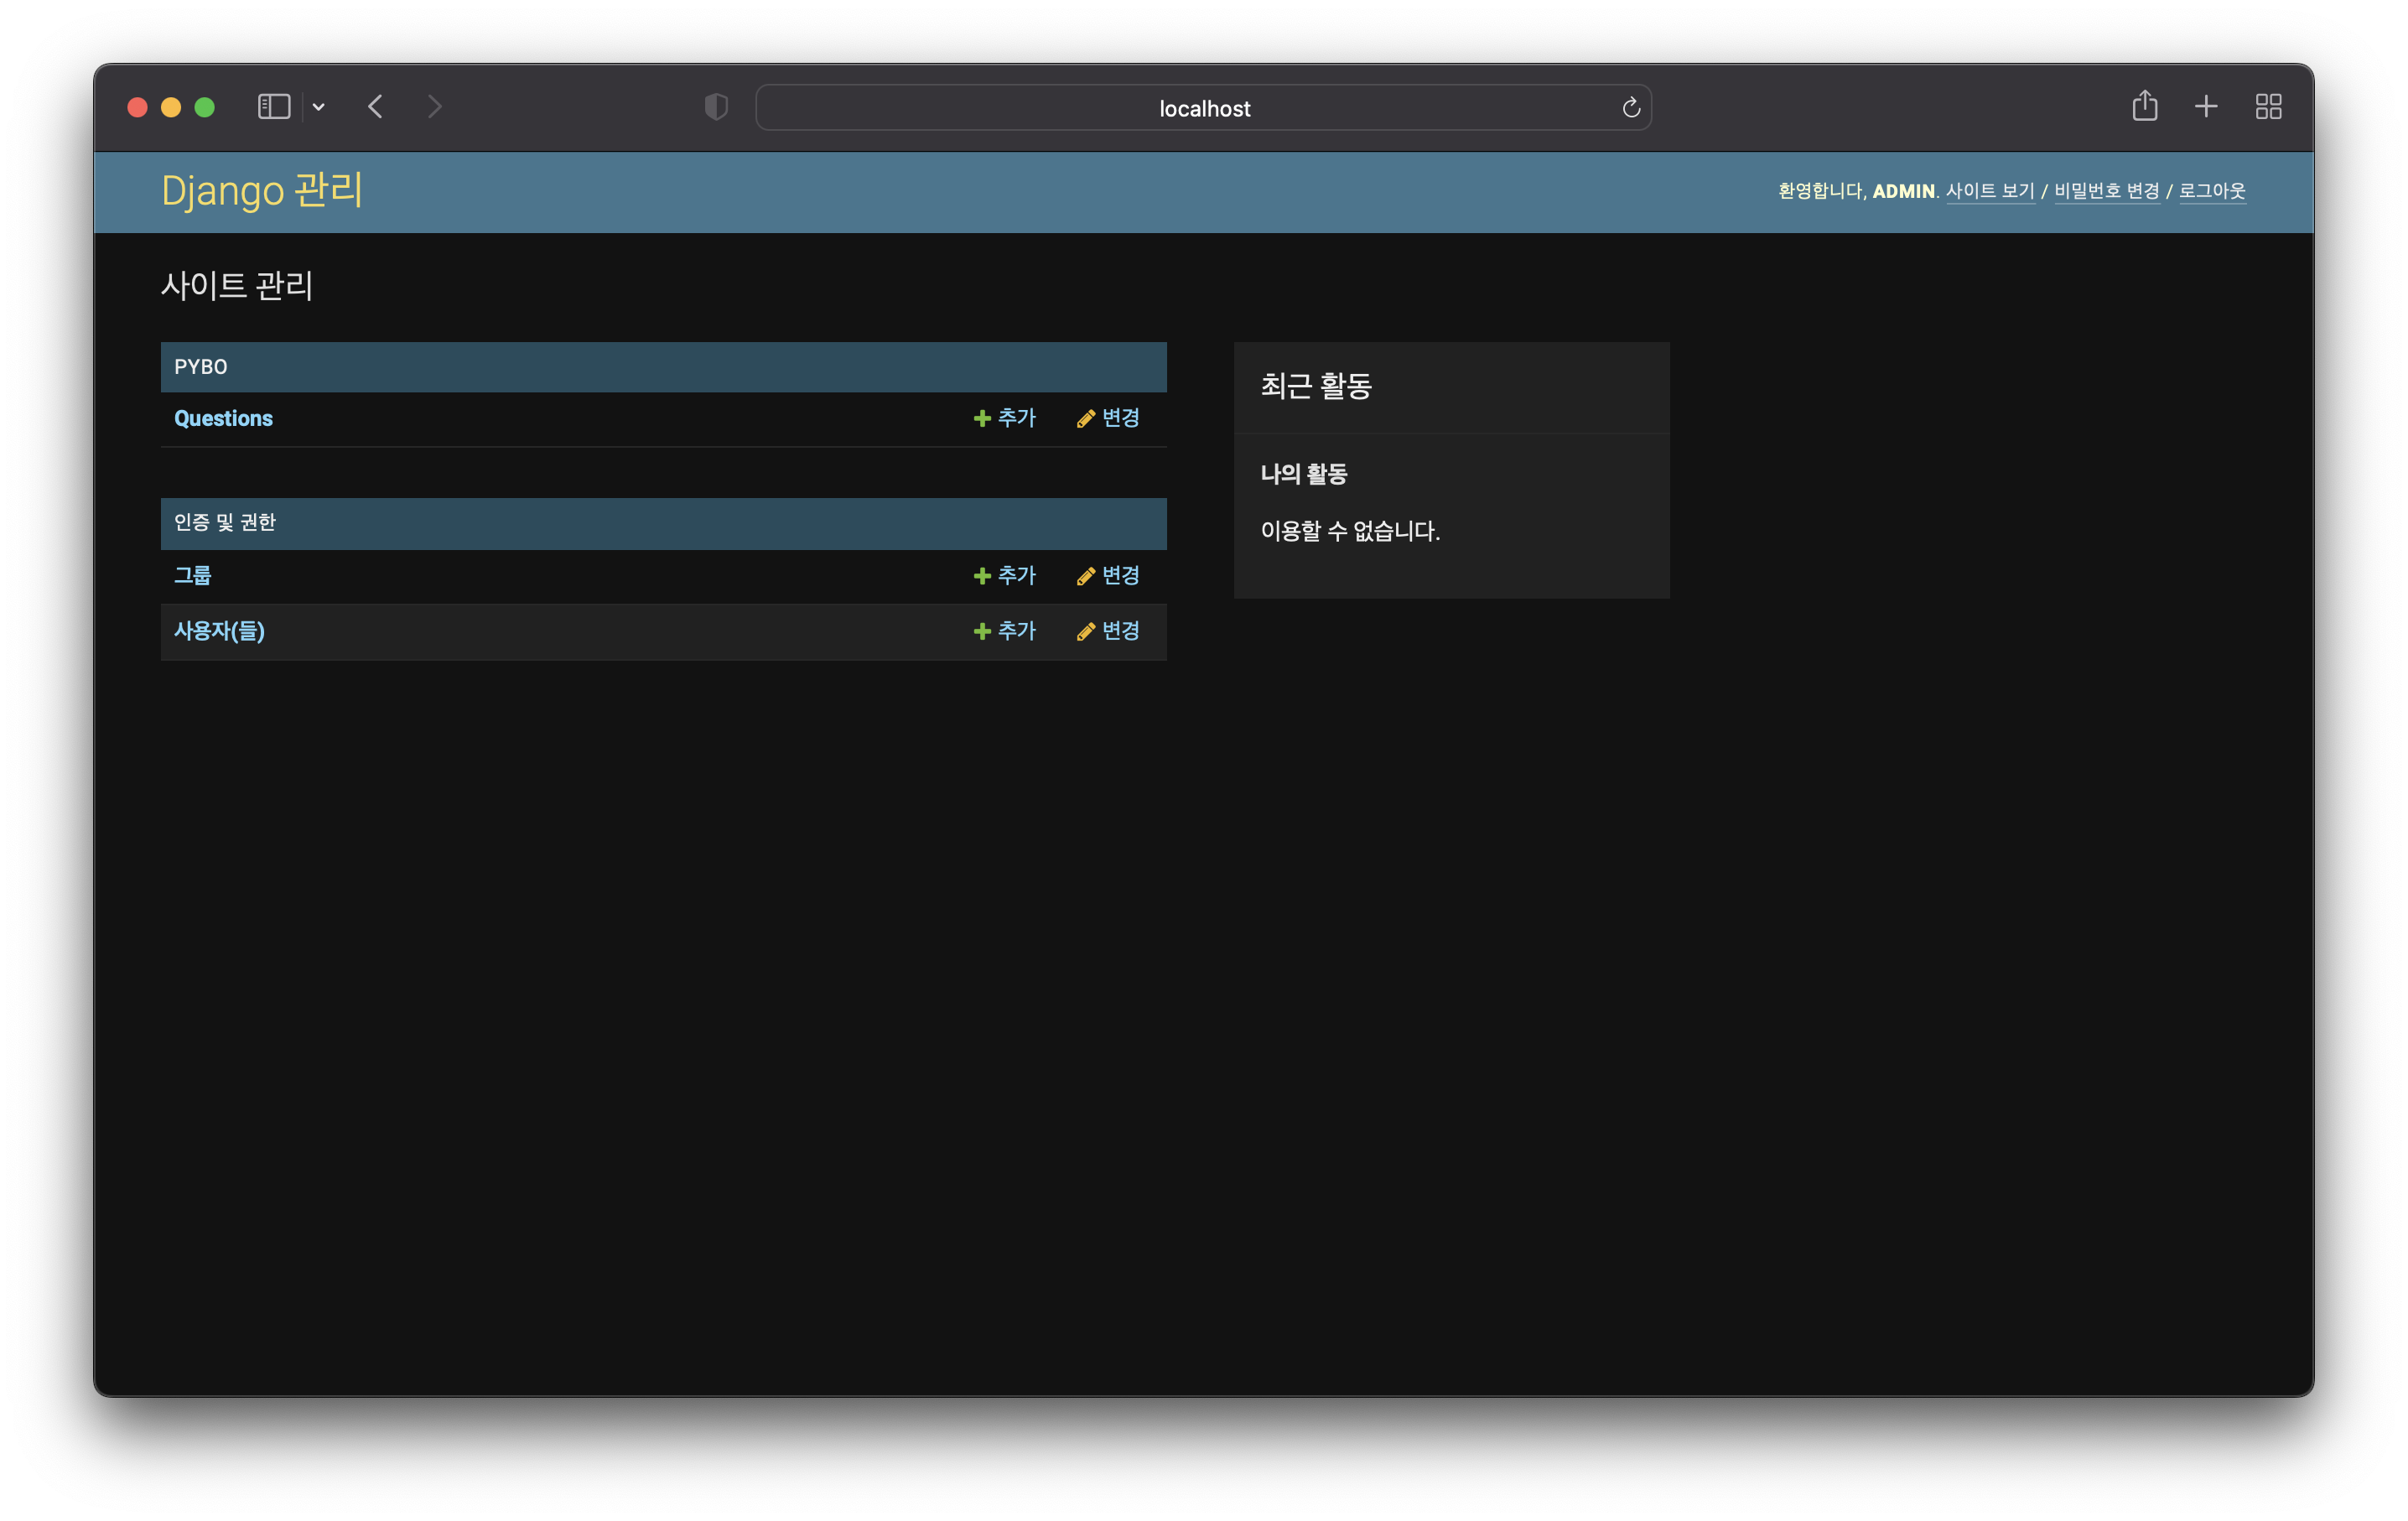Screen dimensions: 2408x1521
Task: Click the Safari sidebar toggle icon
Action: tap(273, 107)
